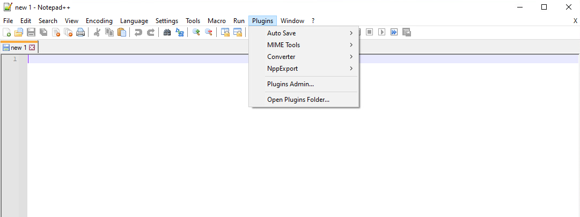Open the Edit menu
The image size is (580, 217).
click(x=26, y=21)
